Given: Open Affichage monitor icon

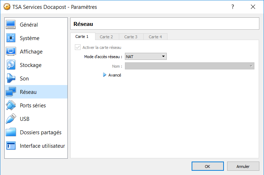Looking at the screenshot, I should click(11, 51).
